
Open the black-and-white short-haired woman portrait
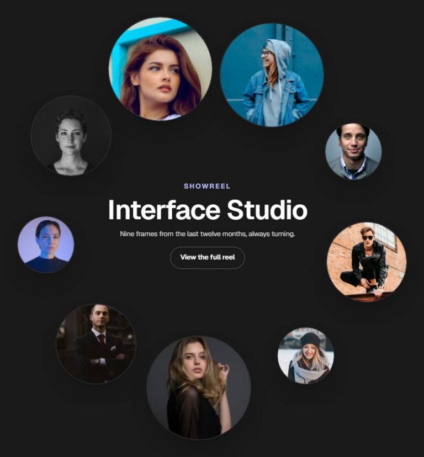tap(71, 136)
